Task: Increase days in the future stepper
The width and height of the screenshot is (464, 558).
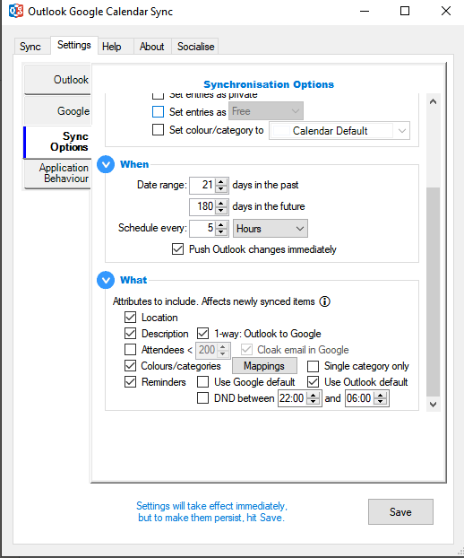Action: pyautogui.click(x=221, y=203)
